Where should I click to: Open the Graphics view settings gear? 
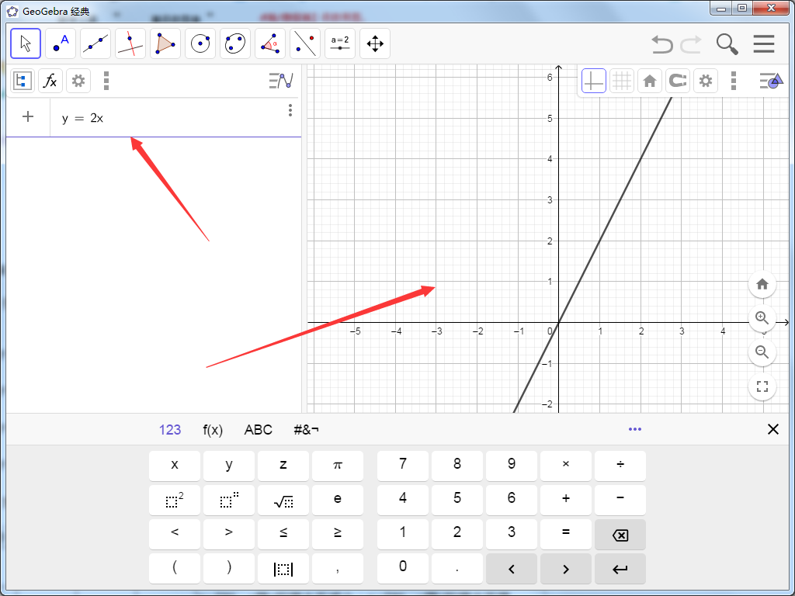[x=705, y=81]
